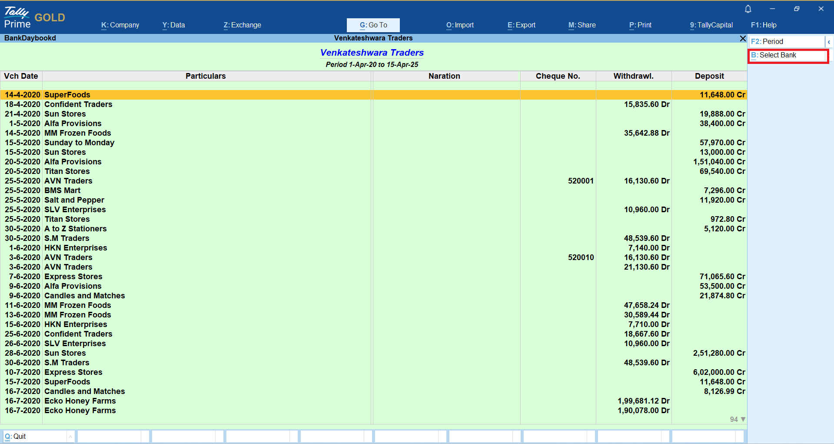The height and width of the screenshot is (444, 834).
Task: Open the Print menu
Action: click(640, 25)
